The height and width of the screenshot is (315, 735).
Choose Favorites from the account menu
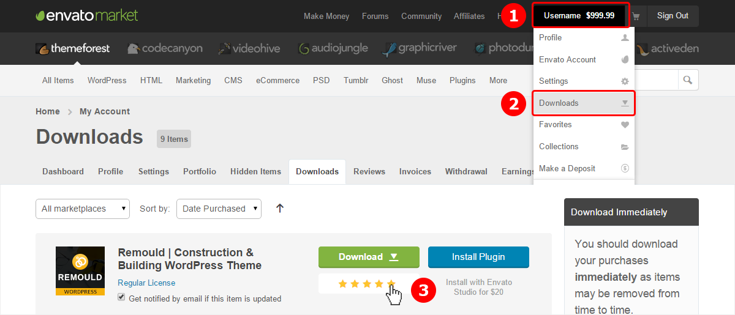pyautogui.click(x=584, y=125)
